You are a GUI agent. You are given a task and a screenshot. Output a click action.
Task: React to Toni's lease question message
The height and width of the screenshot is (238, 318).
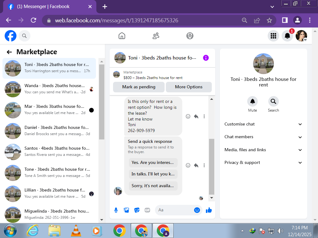[188, 117]
